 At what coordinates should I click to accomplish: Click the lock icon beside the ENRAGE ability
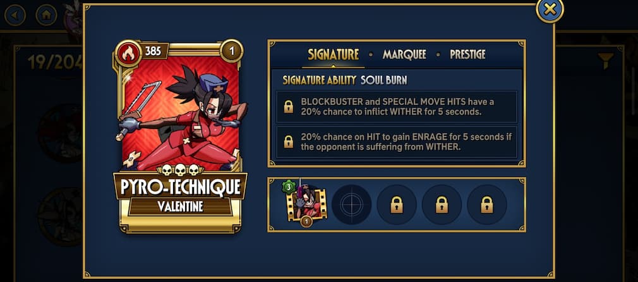coord(289,142)
